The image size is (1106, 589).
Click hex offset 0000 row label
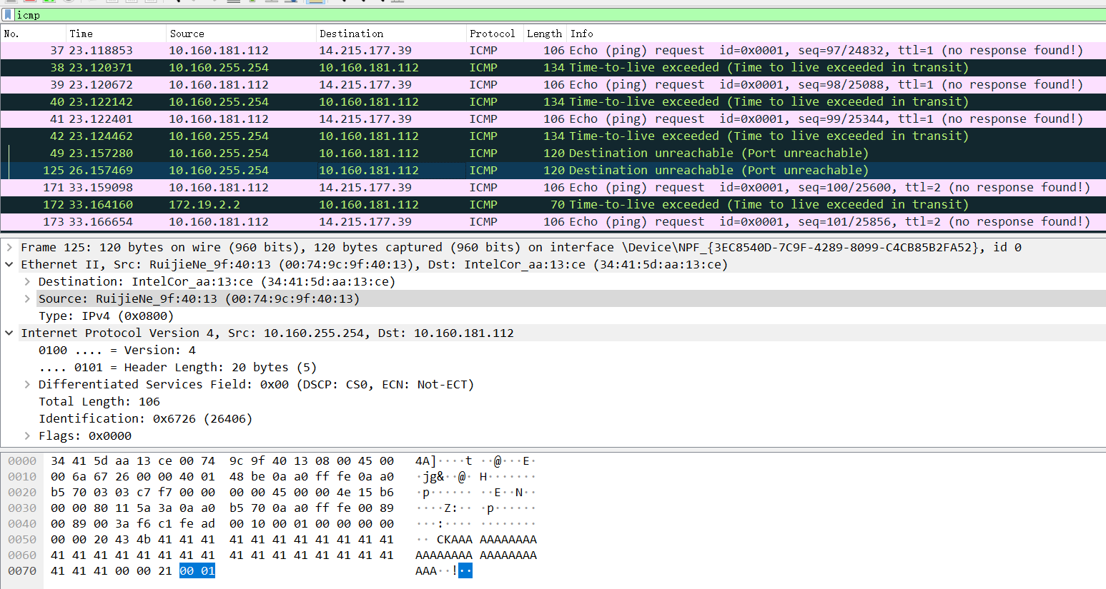click(x=22, y=461)
